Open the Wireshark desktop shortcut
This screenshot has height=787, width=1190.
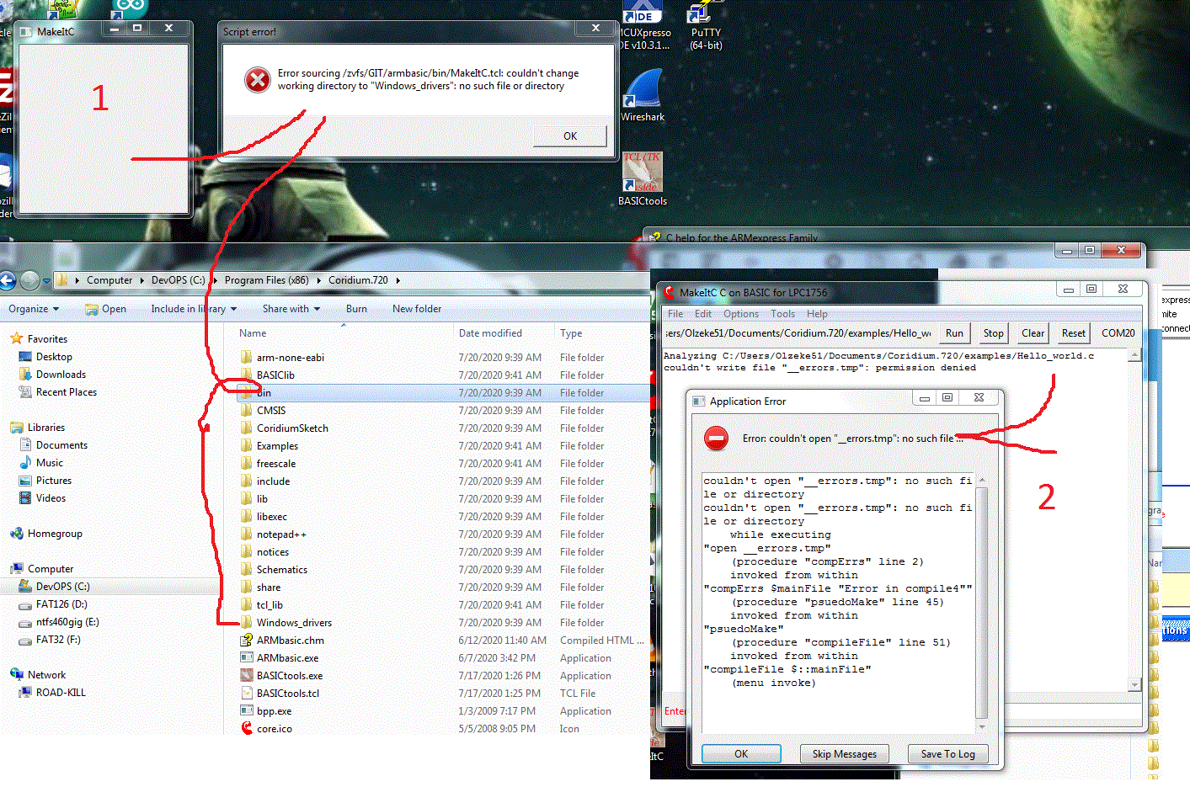tap(643, 93)
